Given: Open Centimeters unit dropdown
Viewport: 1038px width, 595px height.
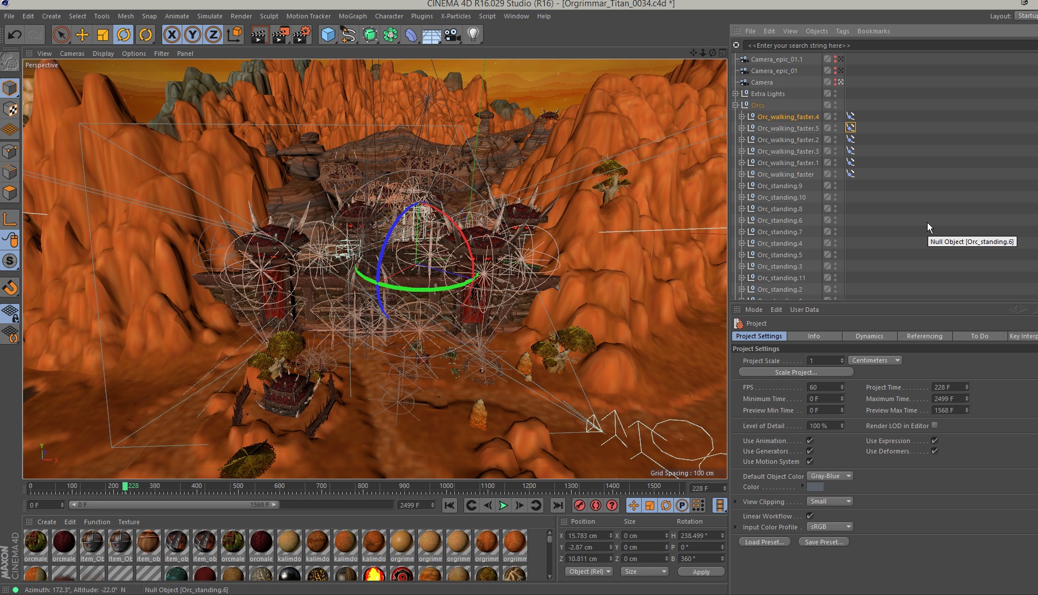Looking at the screenshot, I should pos(875,360).
